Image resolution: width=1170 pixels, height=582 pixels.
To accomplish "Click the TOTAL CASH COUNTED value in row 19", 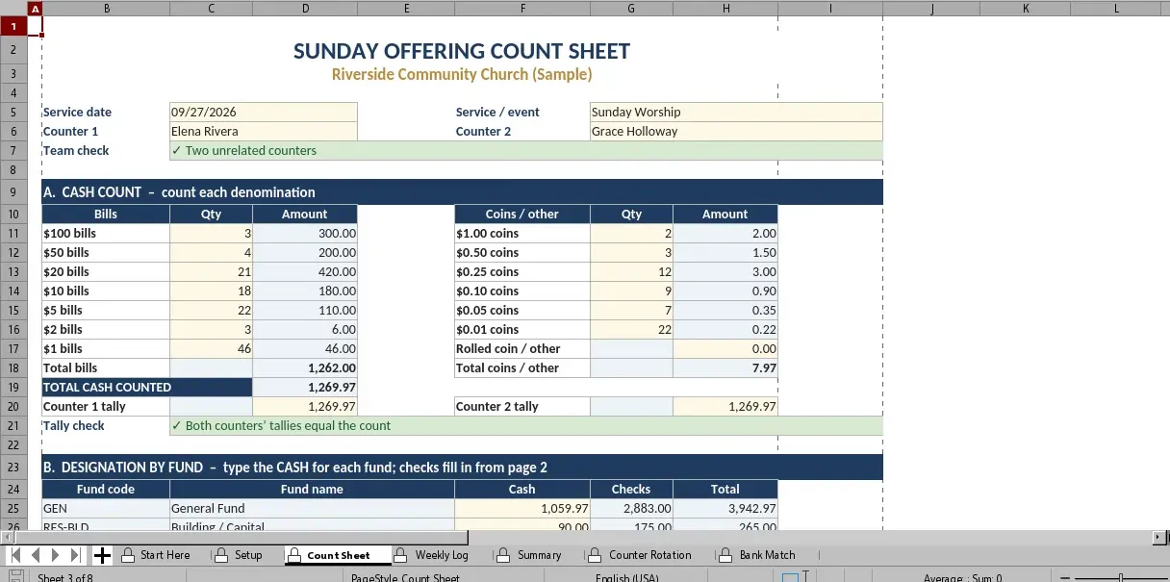I will [305, 388].
